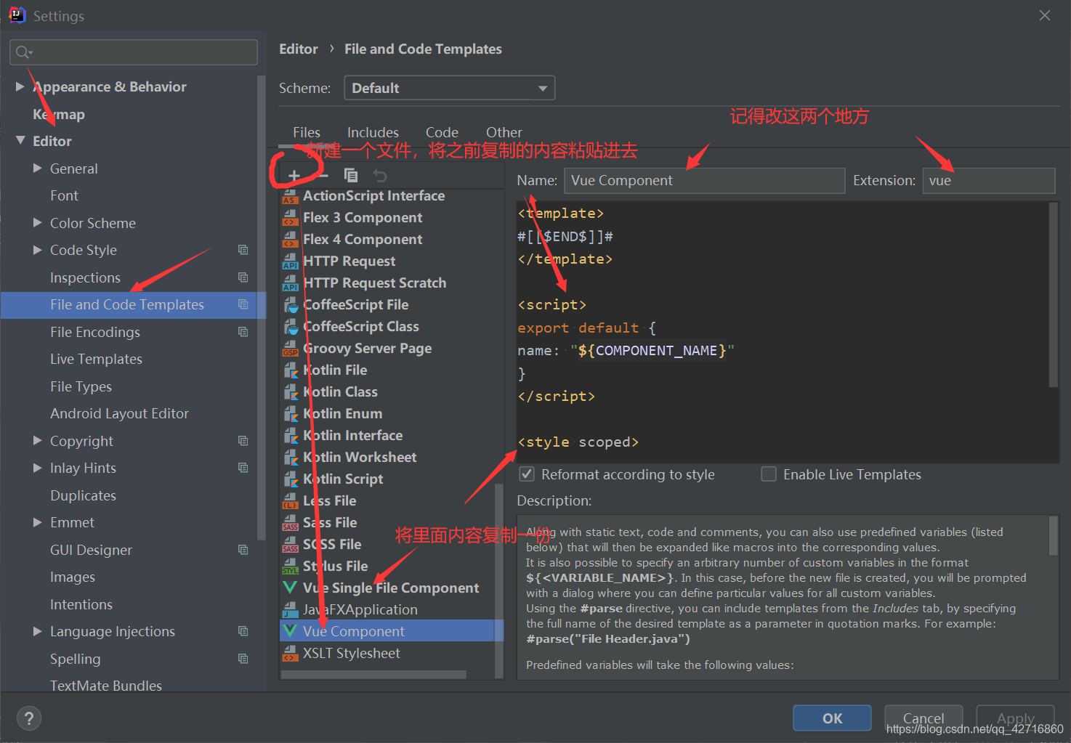Select File and Code Templates in tree
The width and height of the screenshot is (1071, 743).
pos(133,304)
